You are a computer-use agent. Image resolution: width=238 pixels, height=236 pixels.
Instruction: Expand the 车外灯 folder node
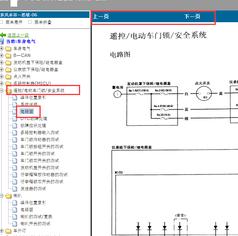1,231
